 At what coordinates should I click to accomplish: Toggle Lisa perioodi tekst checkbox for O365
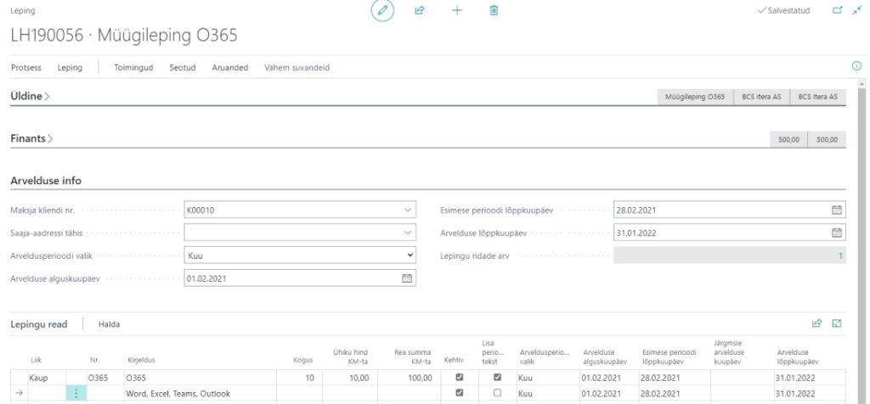[x=497, y=378]
